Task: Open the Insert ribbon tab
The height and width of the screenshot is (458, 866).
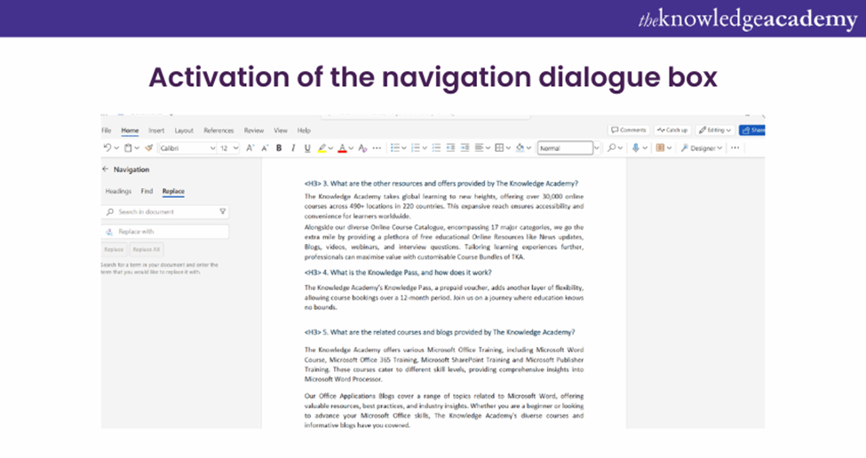Action: coord(156,130)
